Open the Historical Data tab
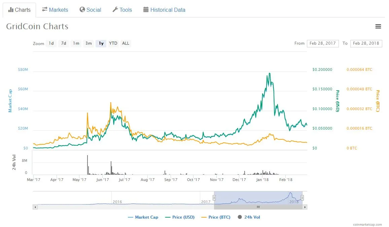Image resolution: width=389 pixels, height=227 pixels. 164,10
